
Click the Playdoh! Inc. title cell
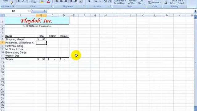click(37, 21)
